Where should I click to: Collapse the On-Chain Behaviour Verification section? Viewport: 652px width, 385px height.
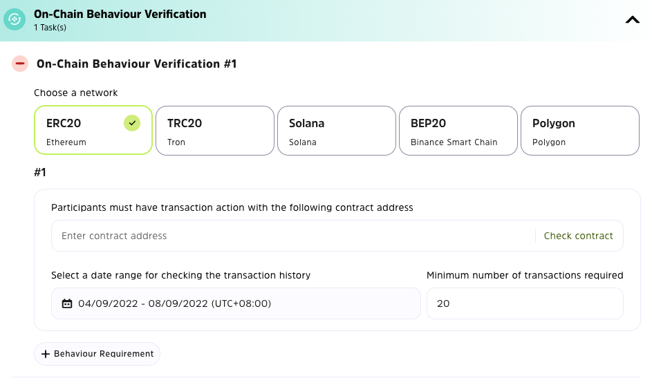pyautogui.click(x=632, y=20)
